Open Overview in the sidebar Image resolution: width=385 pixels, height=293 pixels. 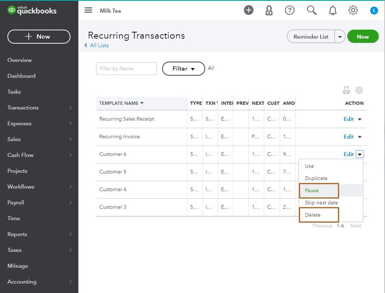click(20, 60)
